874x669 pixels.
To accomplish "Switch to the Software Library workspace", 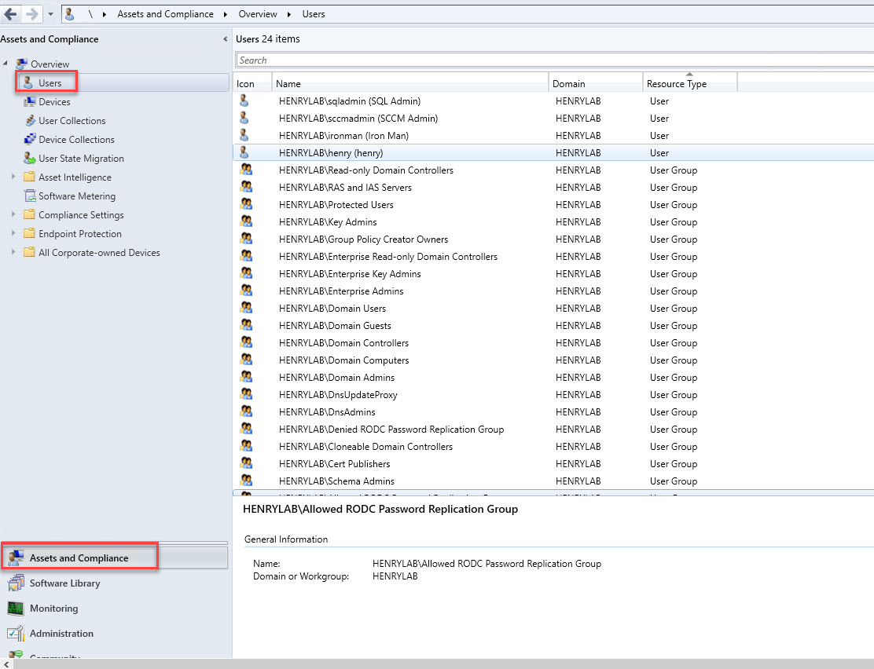I will point(64,583).
